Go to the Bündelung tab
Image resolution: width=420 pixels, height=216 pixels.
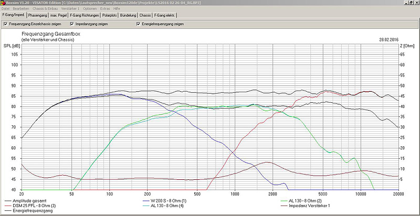pos(128,15)
